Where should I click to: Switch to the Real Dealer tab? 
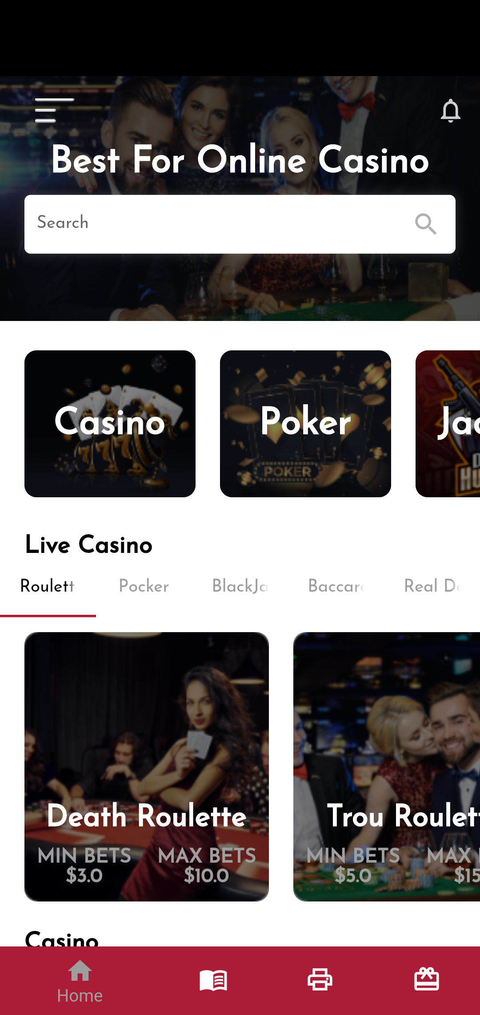tap(432, 586)
